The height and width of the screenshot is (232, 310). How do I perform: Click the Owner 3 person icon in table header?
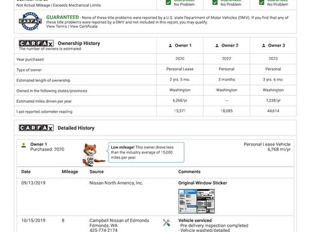tap(264, 46)
